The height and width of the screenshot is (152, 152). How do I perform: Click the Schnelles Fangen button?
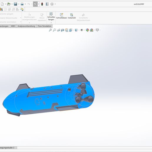click(51, 16)
